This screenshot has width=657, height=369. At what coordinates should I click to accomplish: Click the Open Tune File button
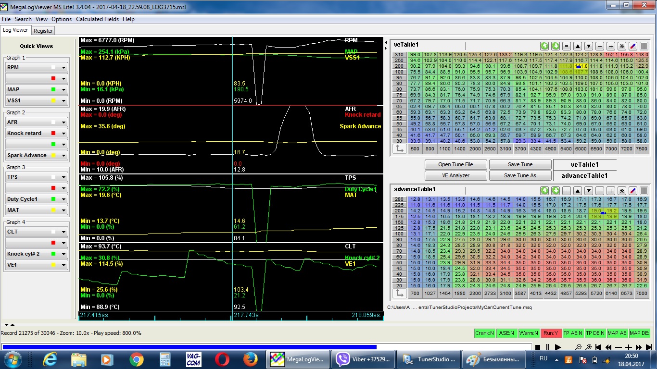pos(455,164)
